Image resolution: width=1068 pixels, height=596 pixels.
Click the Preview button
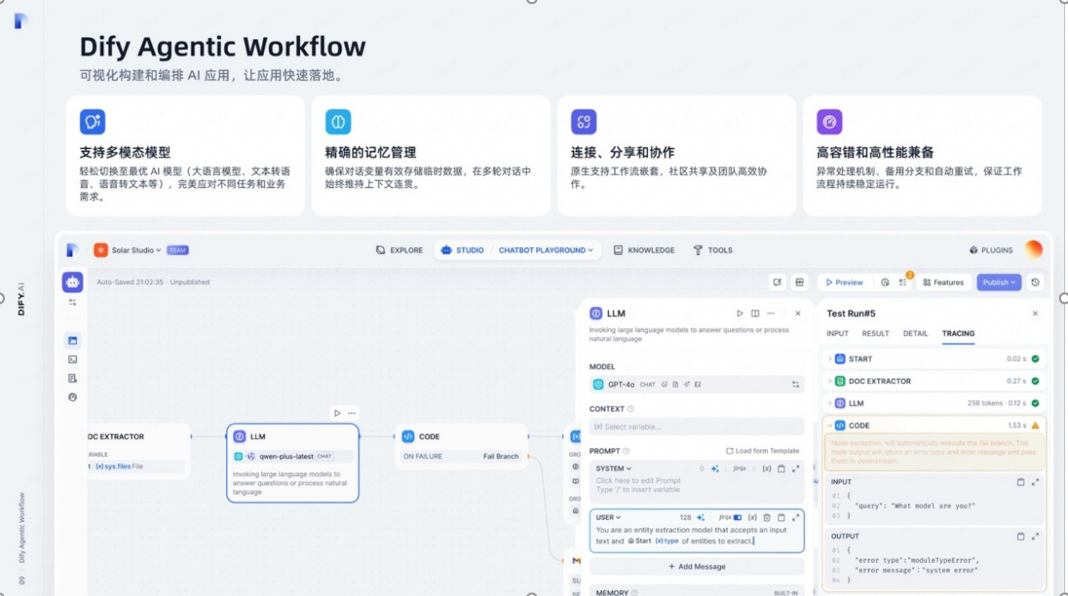pyautogui.click(x=844, y=282)
